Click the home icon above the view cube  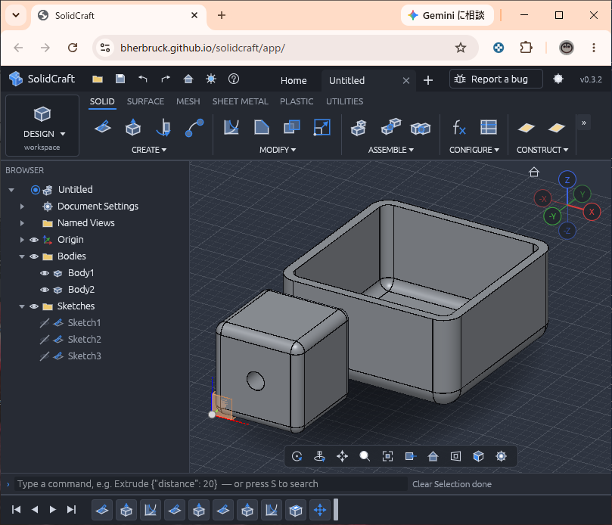coord(534,172)
